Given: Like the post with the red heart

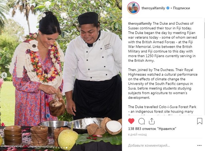Looking at the screenshot, I should [x=131, y=121].
